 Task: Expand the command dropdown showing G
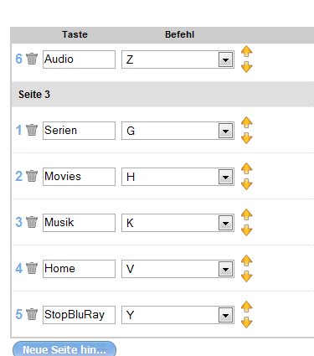click(x=178, y=131)
